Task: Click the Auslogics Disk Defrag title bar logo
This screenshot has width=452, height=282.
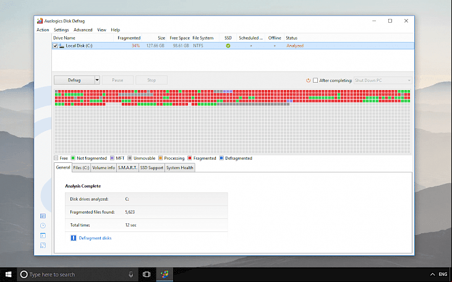Action: [x=40, y=21]
